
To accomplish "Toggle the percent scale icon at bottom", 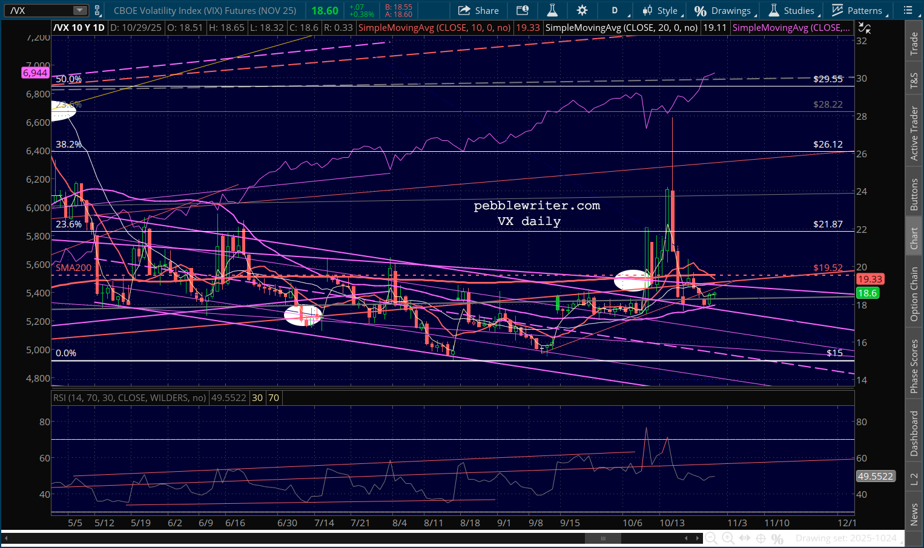I will 777,538.
